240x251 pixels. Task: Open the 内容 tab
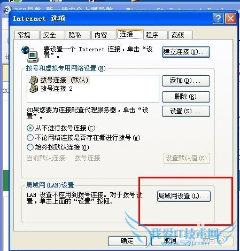[104, 35]
